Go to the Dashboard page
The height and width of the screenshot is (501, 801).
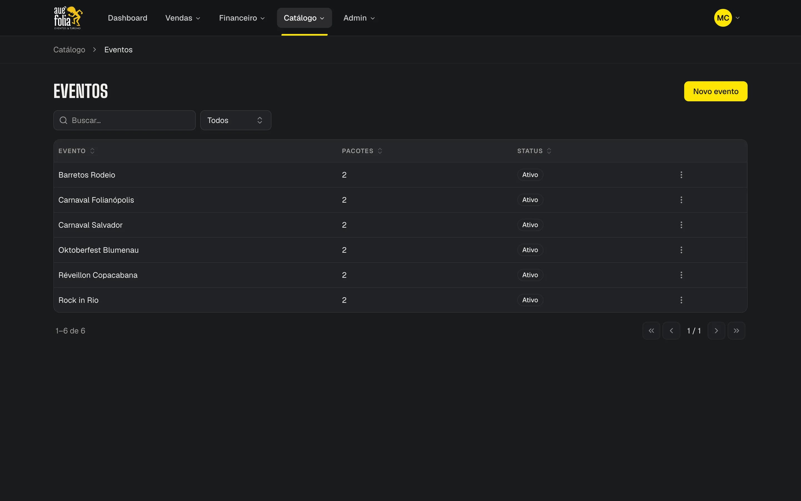pos(127,18)
